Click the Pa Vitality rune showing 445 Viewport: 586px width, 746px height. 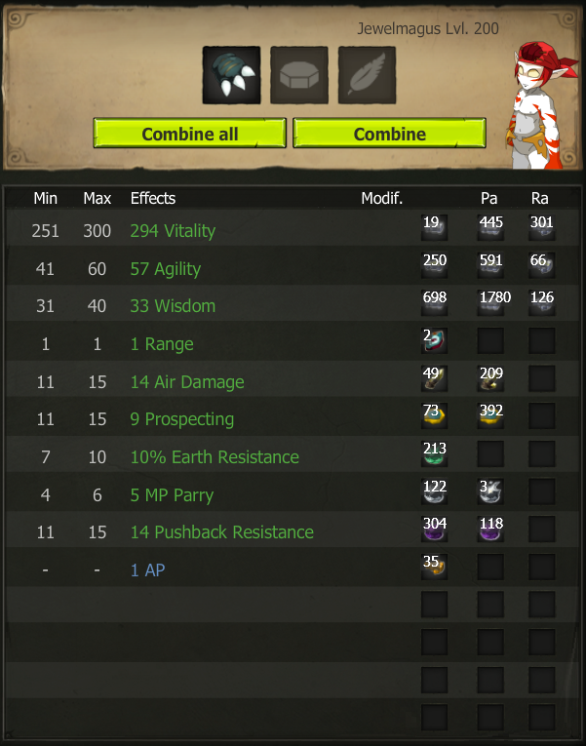[490, 227]
